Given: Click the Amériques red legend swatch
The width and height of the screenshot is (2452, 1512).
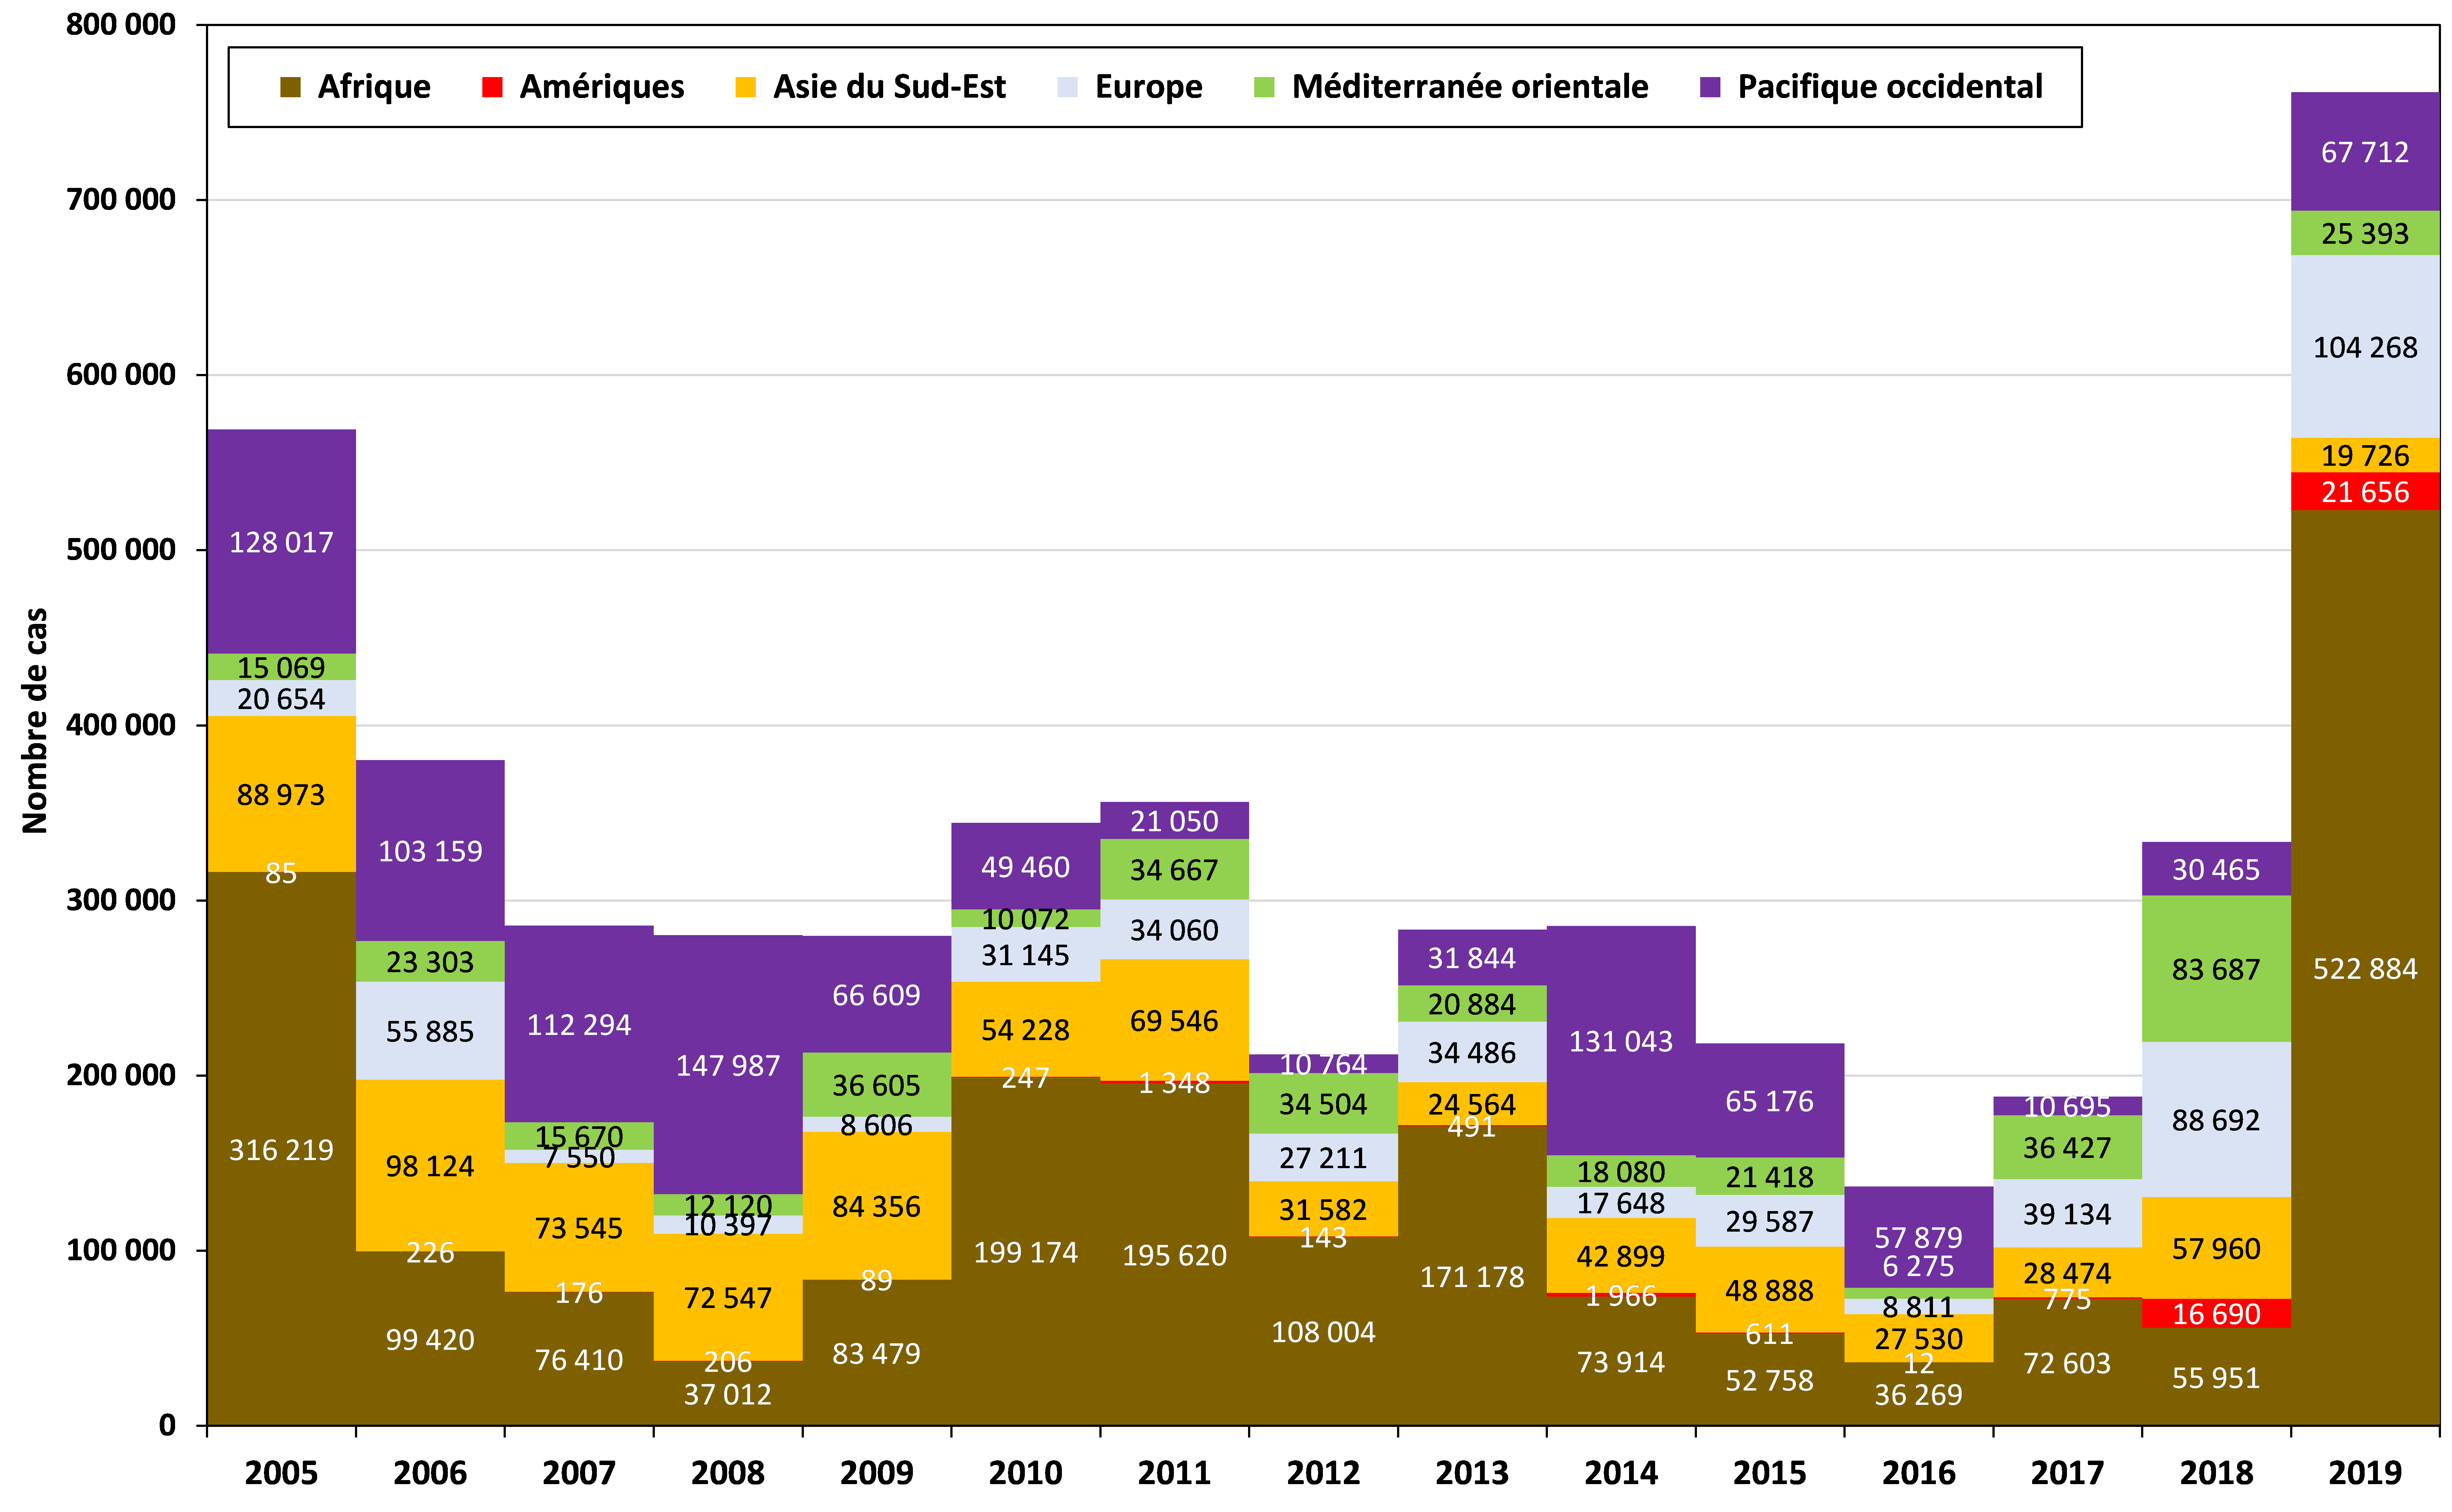Looking at the screenshot, I should 492,87.
